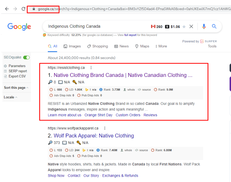The height and width of the screenshot is (182, 231).
Task: Reload the page with refresh icon
Action: coord(23,9)
